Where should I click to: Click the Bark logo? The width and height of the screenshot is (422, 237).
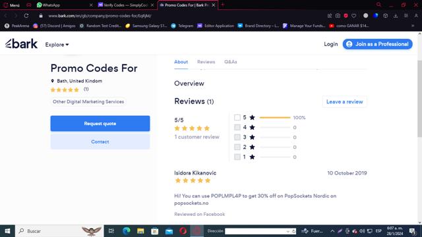21,44
